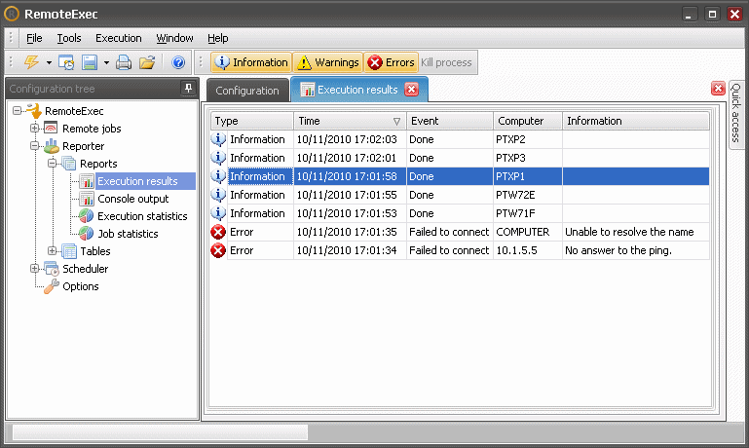The image size is (749, 448).
Task: Click the Execution statistics pie icon
Action: click(x=86, y=216)
